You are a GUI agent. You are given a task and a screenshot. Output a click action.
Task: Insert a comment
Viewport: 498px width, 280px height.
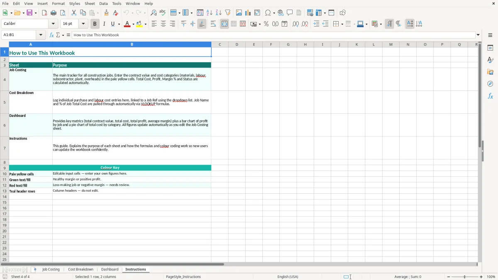[x=290, y=13]
